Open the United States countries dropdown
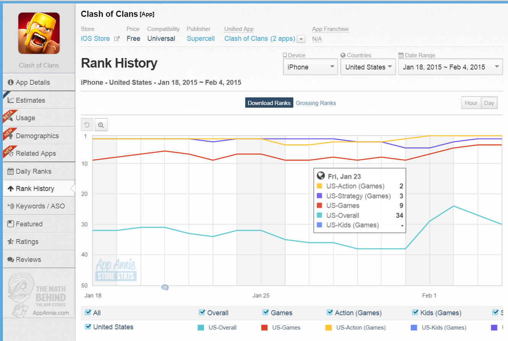 (x=368, y=67)
